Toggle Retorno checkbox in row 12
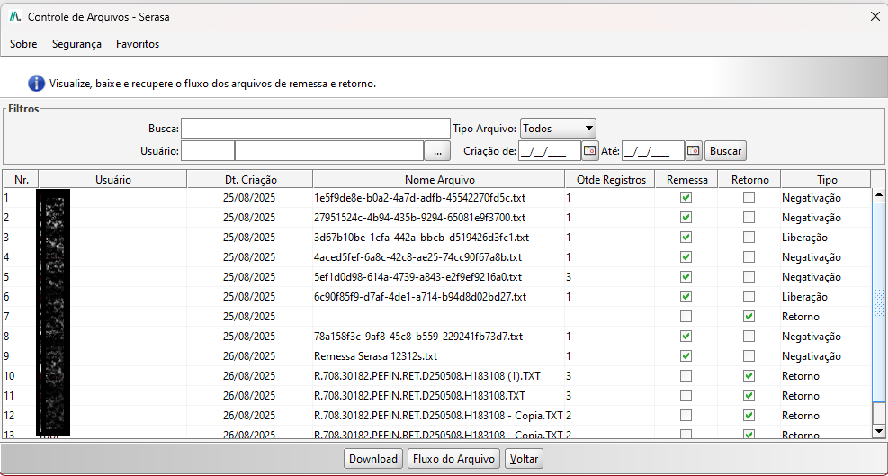This screenshot has height=476, width=888. pyautogui.click(x=749, y=416)
